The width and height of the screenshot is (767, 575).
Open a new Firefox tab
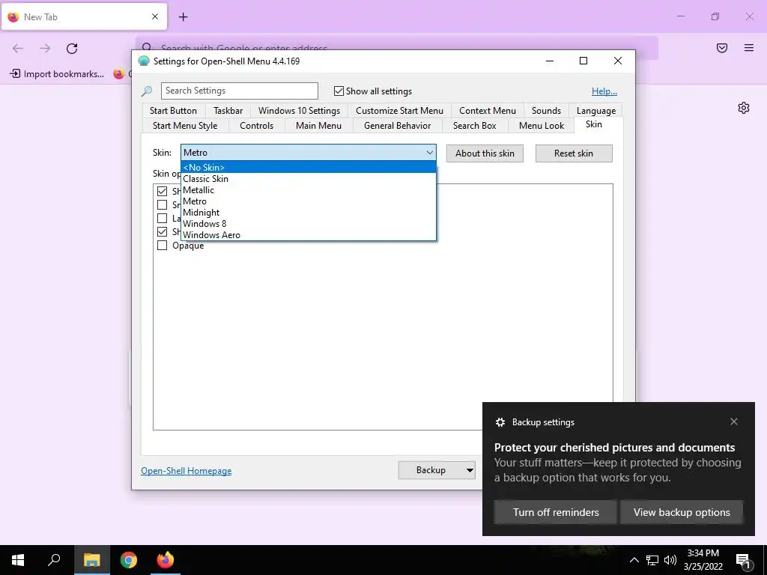tap(183, 17)
